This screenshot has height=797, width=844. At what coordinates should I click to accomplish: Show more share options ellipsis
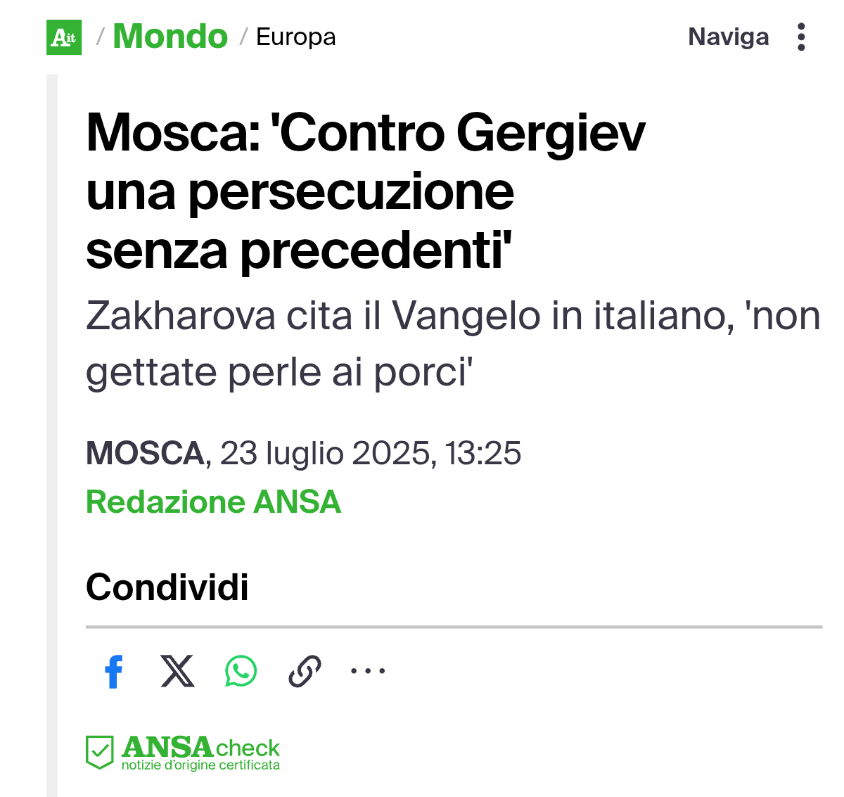point(368,671)
